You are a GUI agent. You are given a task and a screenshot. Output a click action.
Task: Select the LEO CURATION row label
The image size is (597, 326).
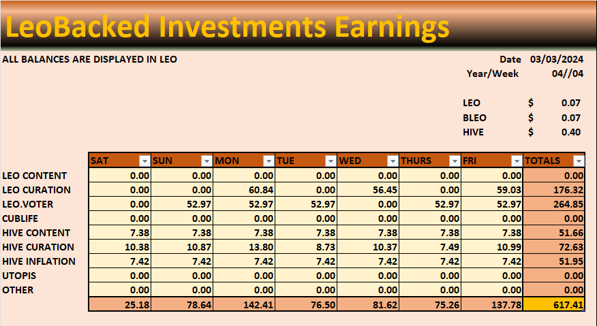point(37,190)
